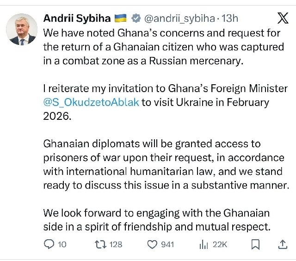The image size is (296, 261).
Task: Bookmark this tweet
Action: [x=255, y=244]
